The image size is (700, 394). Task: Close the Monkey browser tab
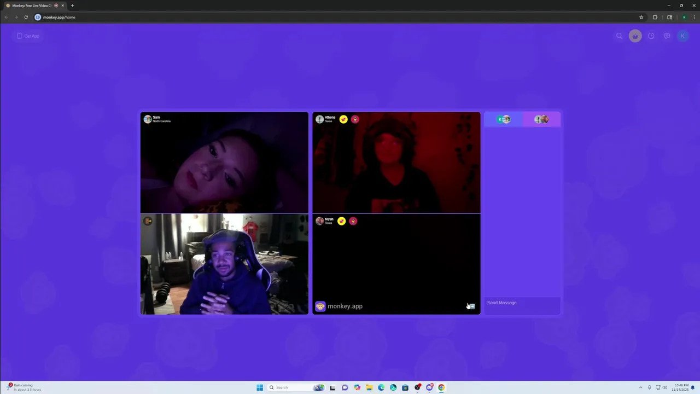point(62,5)
